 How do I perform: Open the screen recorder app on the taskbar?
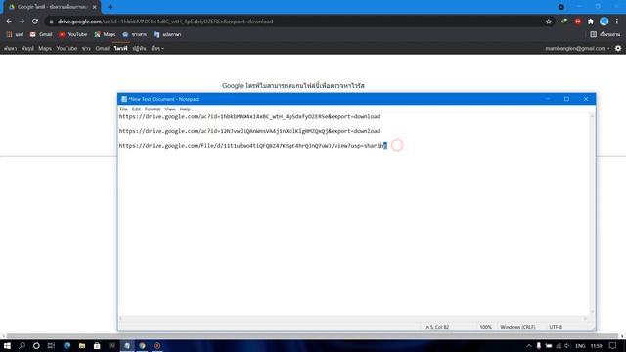tap(157, 345)
